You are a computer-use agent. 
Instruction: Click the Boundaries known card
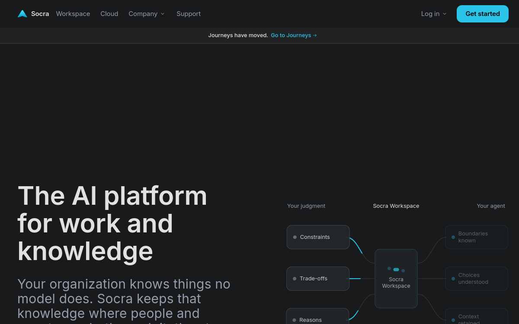(477, 237)
